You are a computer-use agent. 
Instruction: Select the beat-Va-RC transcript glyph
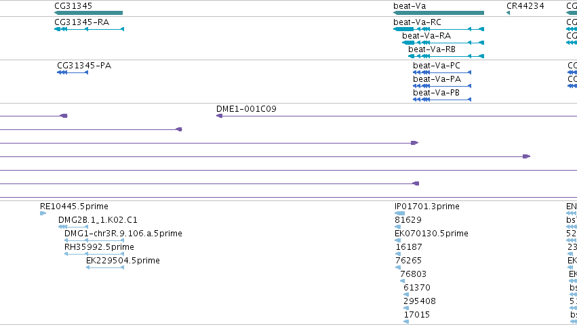(439, 29)
